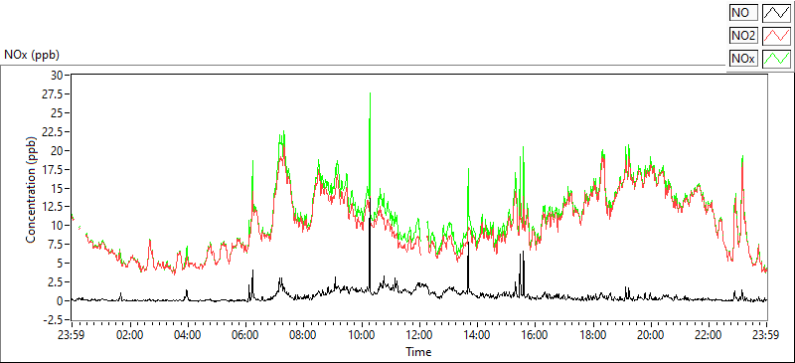Click the 02:00 time axis label
Image resolution: width=795 pixels, height=363 pixels.
pos(130,335)
